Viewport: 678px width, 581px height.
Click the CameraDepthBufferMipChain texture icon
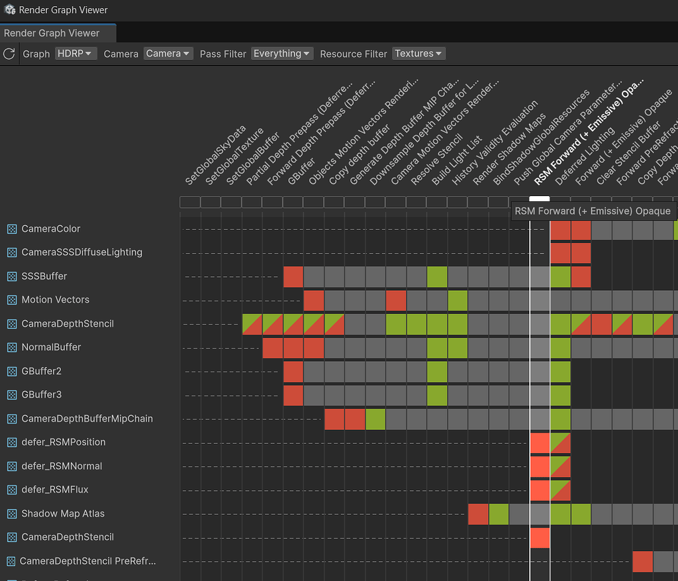12,419
